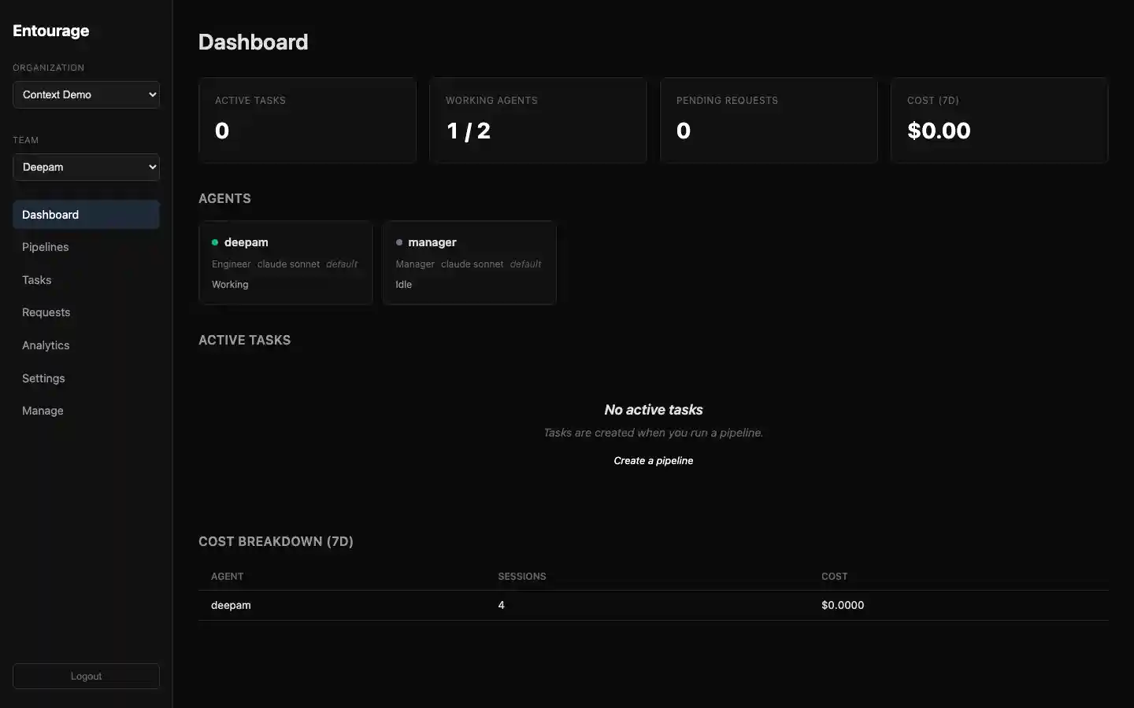Screen dimensions: 1134x708
Task: Go to Settings
Action: (43, 378)
